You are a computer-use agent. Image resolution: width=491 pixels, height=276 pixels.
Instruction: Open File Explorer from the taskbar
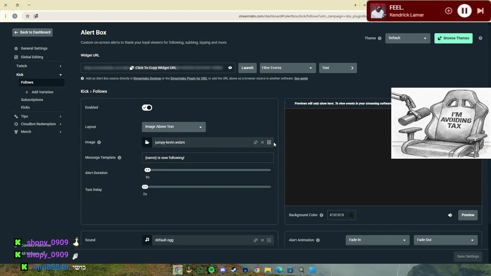pos(268,270)
